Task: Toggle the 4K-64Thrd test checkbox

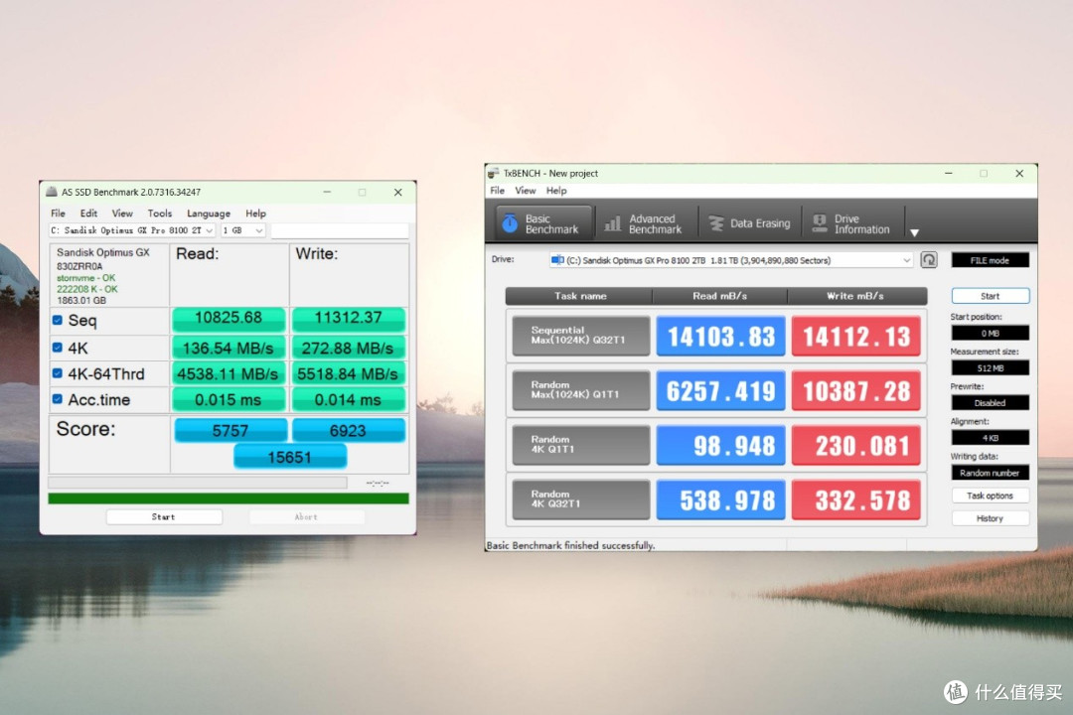Action: (x=58, y=373)
